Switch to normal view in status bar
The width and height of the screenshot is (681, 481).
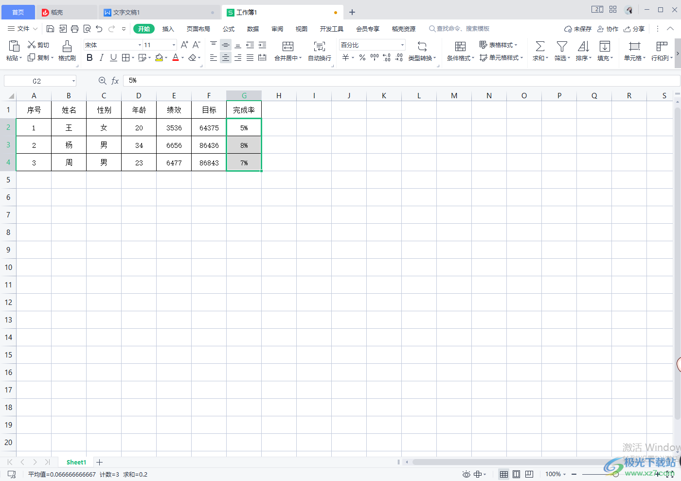[x=504, y=474]
